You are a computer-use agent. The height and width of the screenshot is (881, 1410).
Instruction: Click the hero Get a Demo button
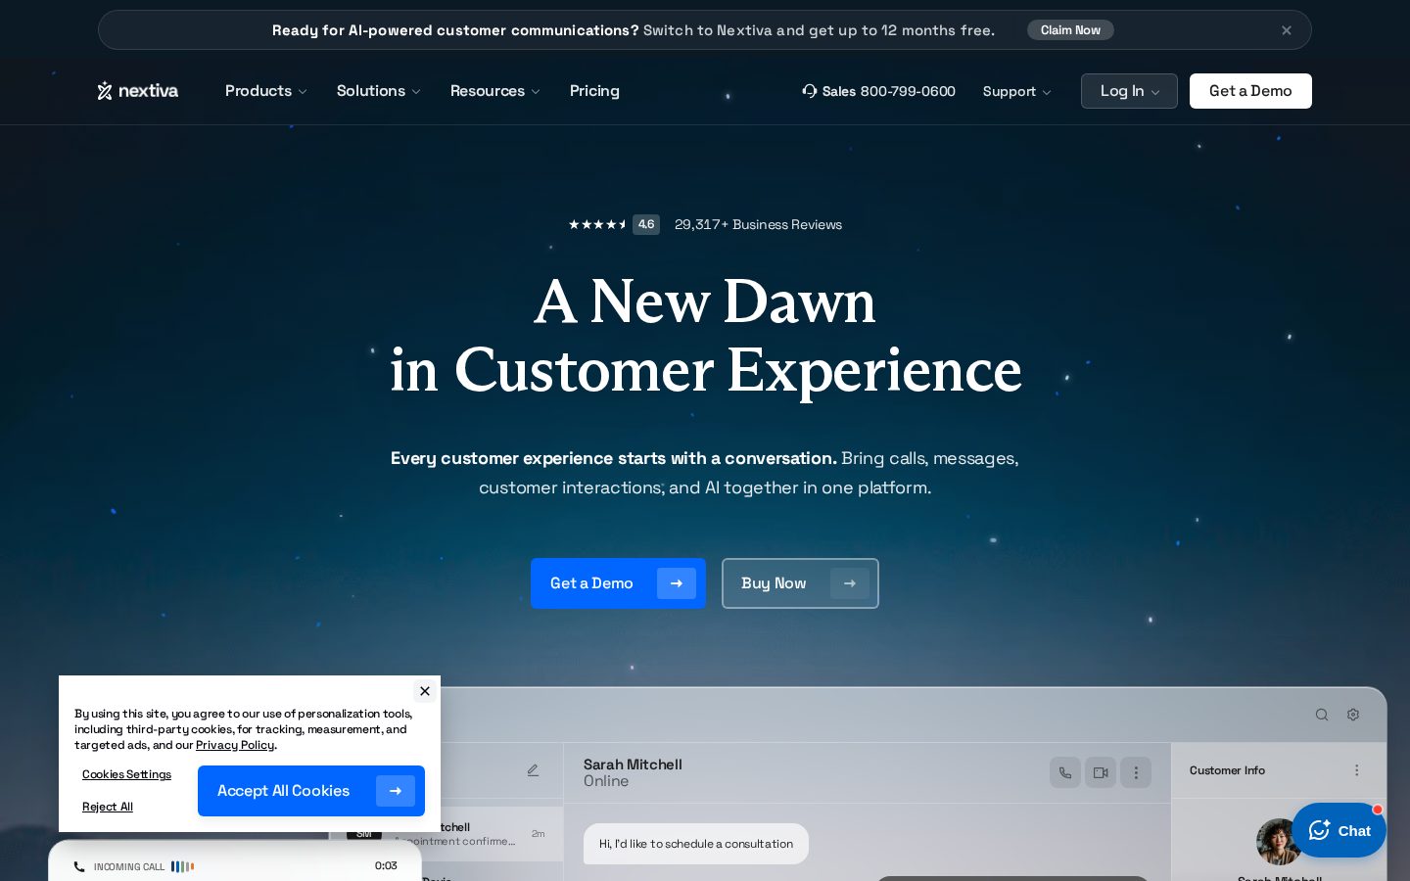click(618, 583)
